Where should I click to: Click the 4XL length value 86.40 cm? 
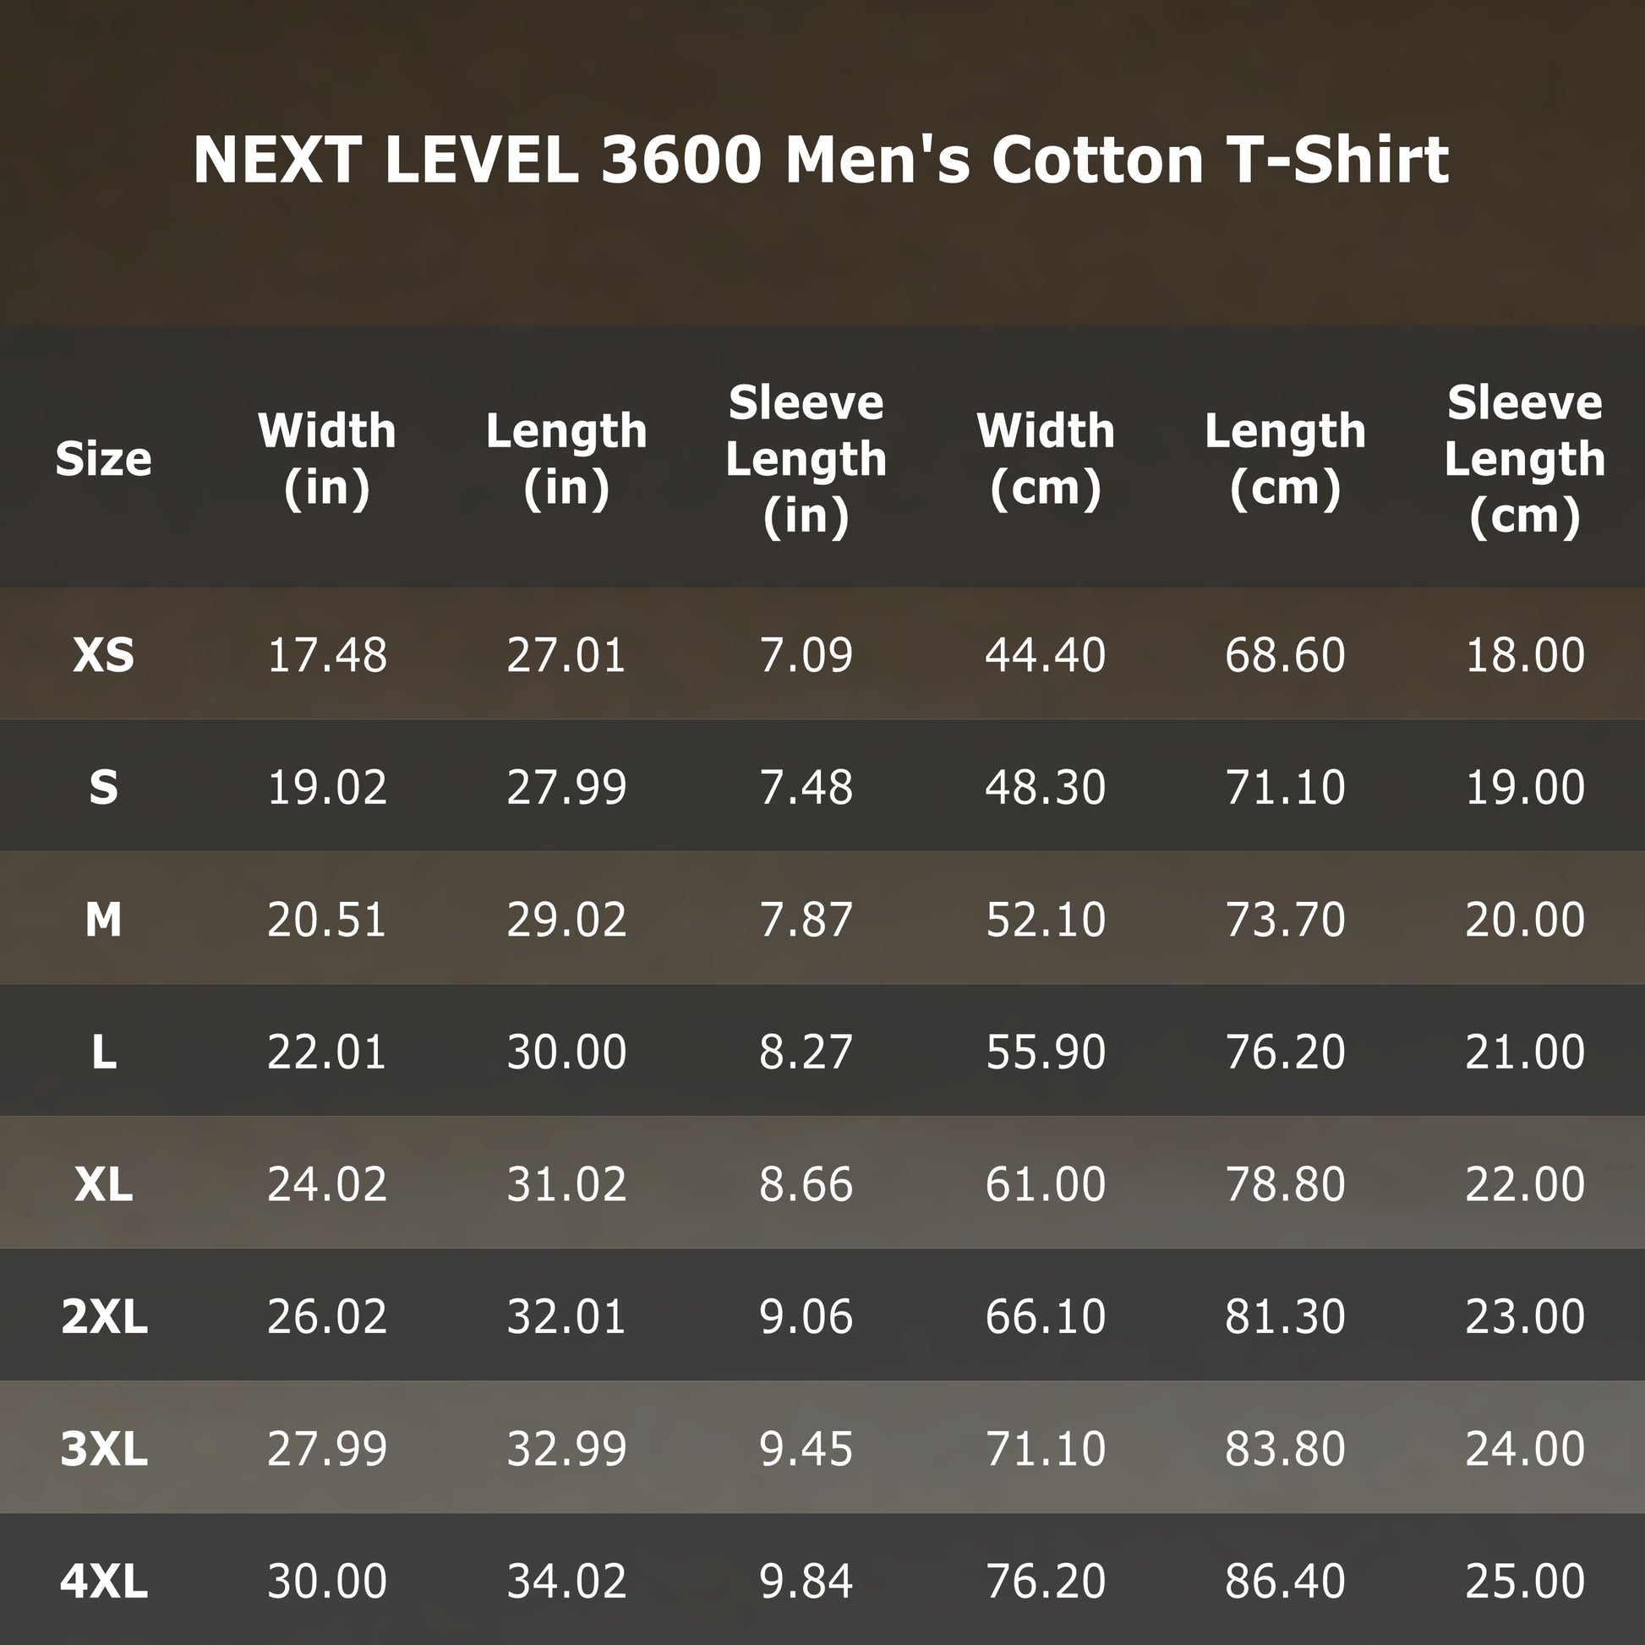[1285, 1581]
